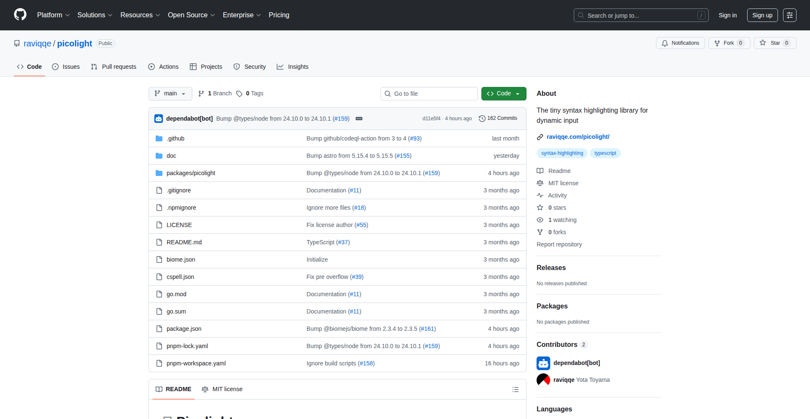Click the Go to file search field
Screen dimensions: 810x419
[429, 94]
